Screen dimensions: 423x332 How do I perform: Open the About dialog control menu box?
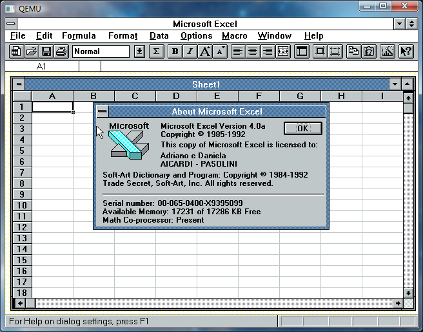pyautogui.click(x=103, y=111)
